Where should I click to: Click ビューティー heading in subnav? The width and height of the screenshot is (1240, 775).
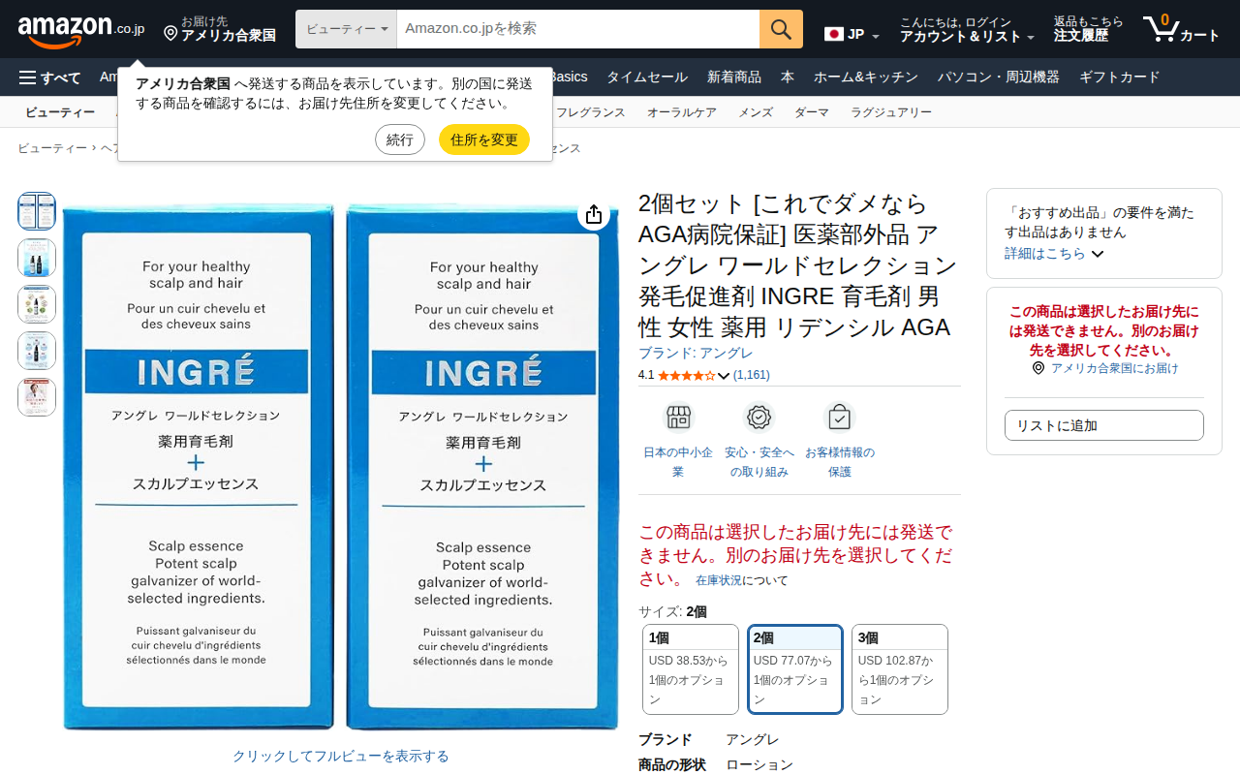click(60, 112)
